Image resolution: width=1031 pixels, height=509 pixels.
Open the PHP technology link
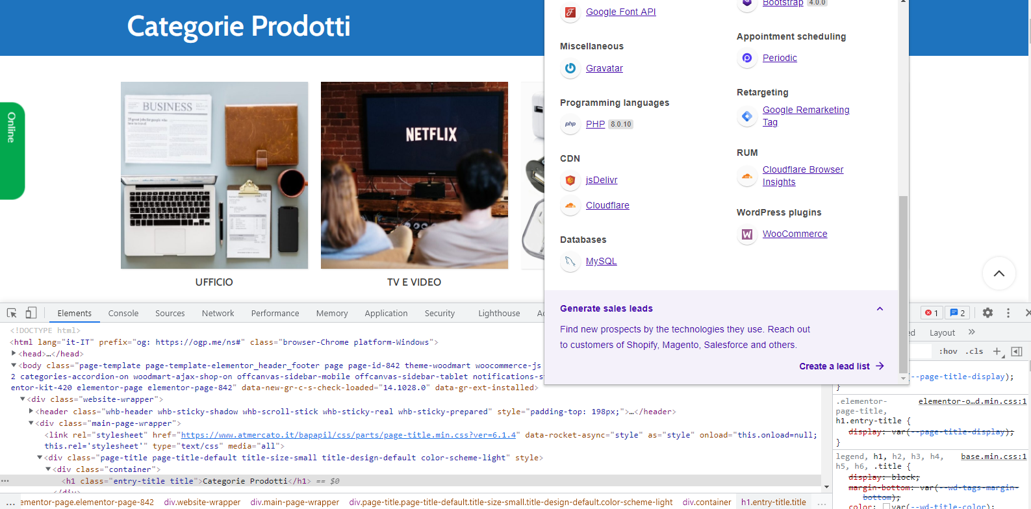coord(595,124)
